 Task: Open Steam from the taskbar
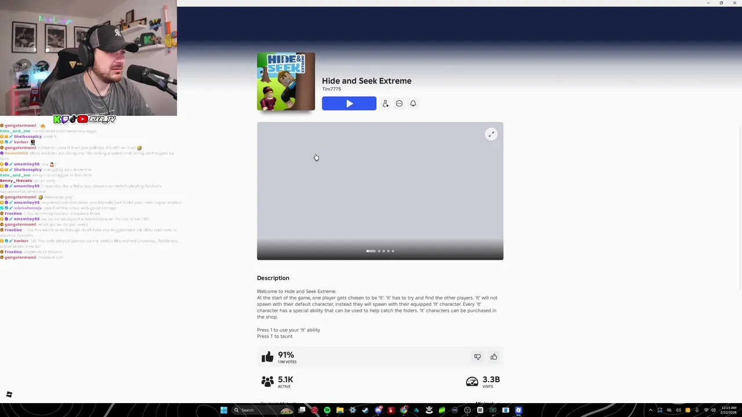coord(365,410)
